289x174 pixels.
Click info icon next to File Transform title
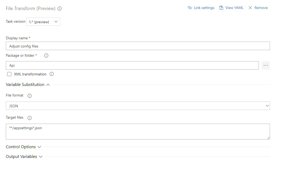60,8
